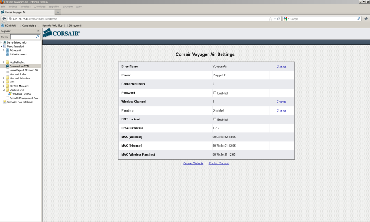The width and height of the screenshot is (370, 222).
Task: Select the Corsair Voyager Air browser tab
Action: [27, 12]
